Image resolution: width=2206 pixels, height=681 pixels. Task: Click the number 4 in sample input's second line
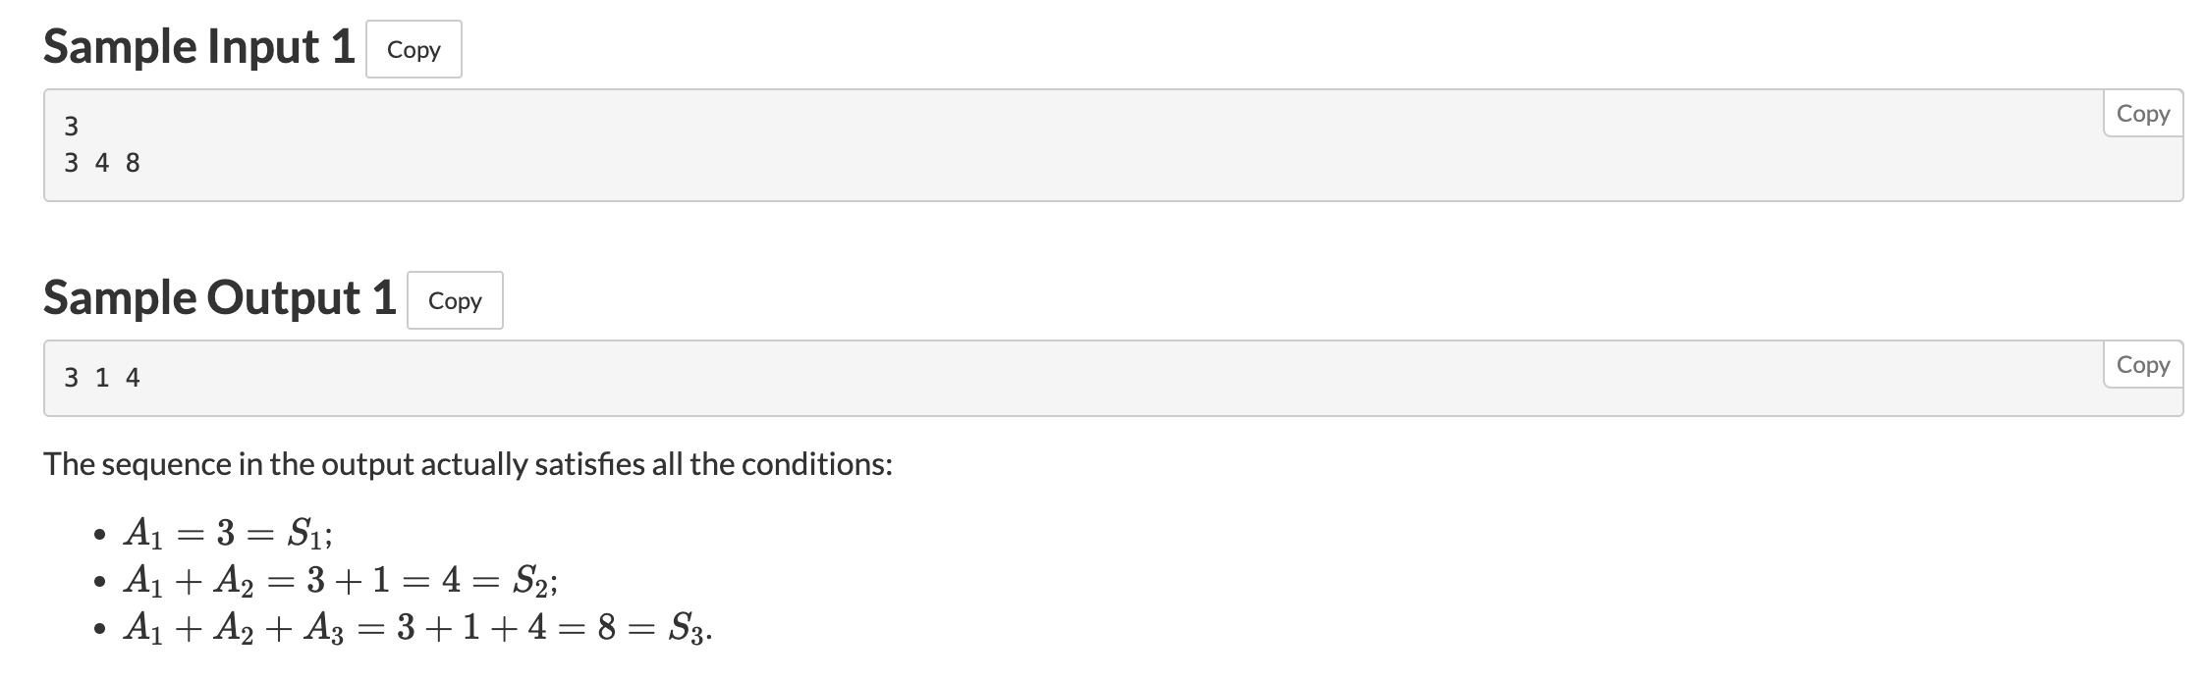click(102, 163)
